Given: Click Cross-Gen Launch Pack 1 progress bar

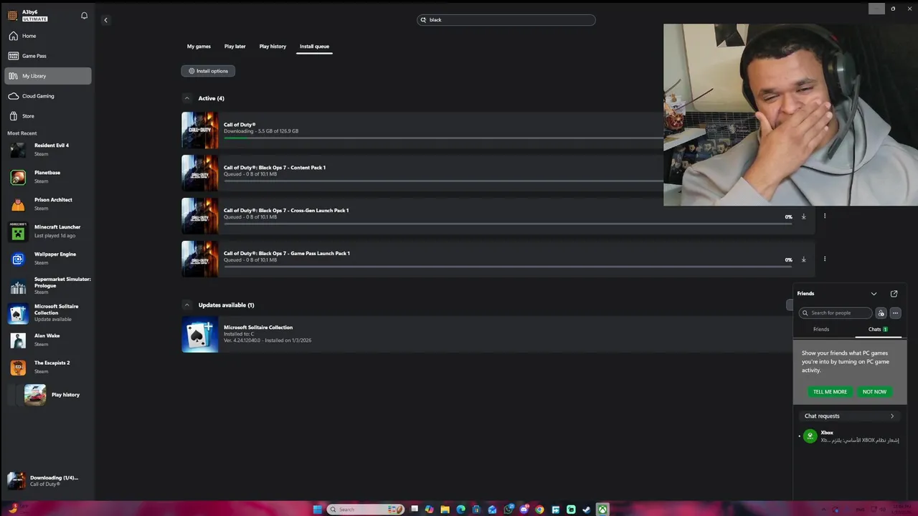Looking at the screenshot, I should [507, 224].
